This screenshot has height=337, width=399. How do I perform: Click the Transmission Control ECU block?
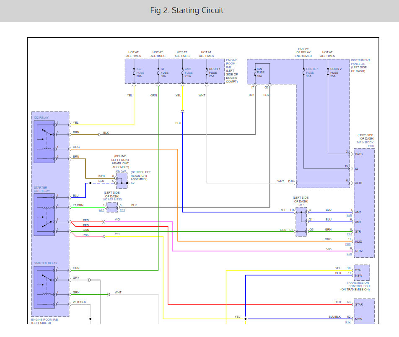362,272
